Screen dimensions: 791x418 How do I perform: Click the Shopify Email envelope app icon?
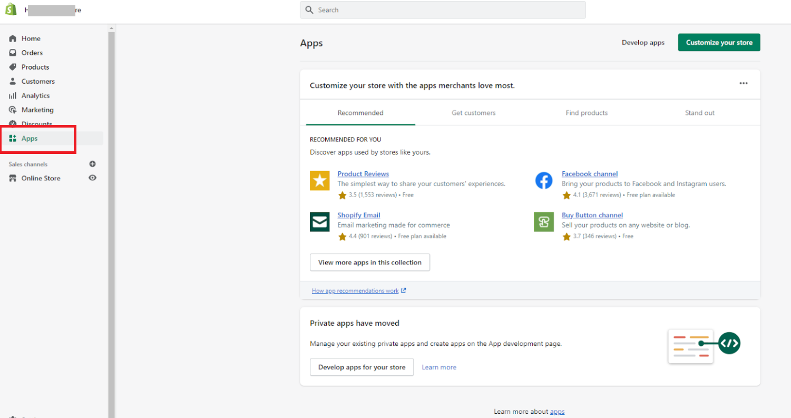[320, 222]
